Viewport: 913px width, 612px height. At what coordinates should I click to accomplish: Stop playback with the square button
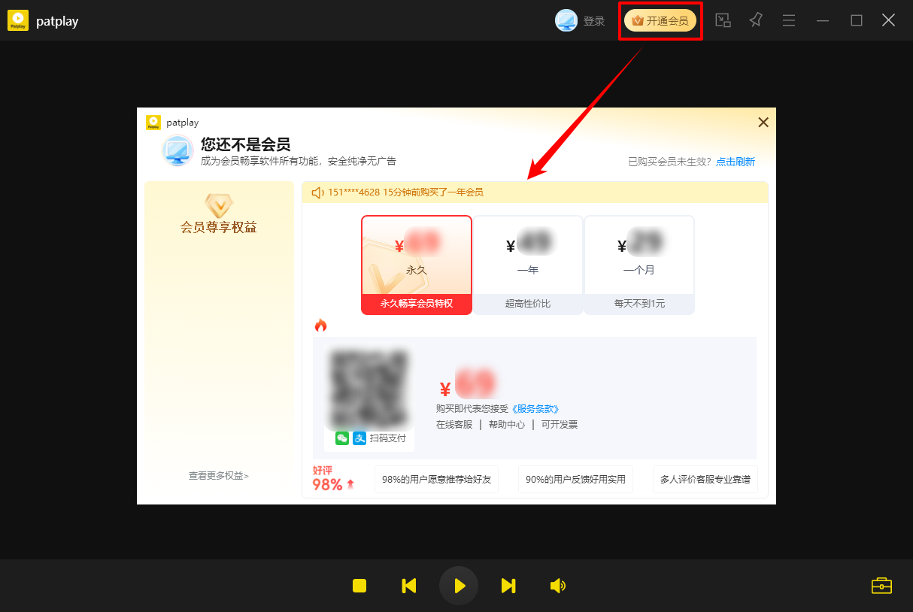[x=359, y=586]
